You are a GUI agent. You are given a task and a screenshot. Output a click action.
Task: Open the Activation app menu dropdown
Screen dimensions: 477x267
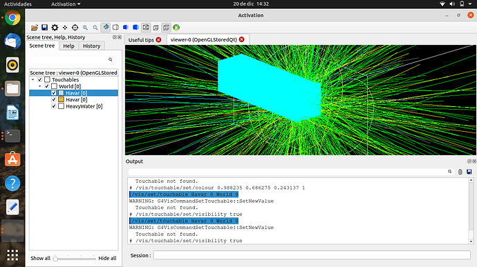tap(66, 4)
